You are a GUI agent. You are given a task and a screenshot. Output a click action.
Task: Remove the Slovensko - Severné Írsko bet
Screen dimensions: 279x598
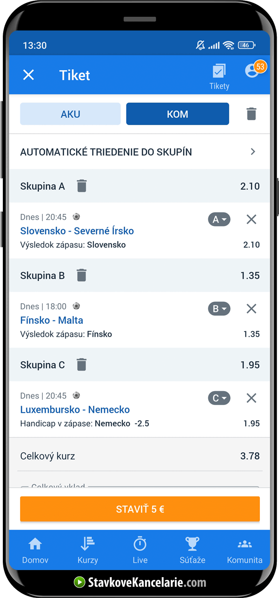(251, 219)
